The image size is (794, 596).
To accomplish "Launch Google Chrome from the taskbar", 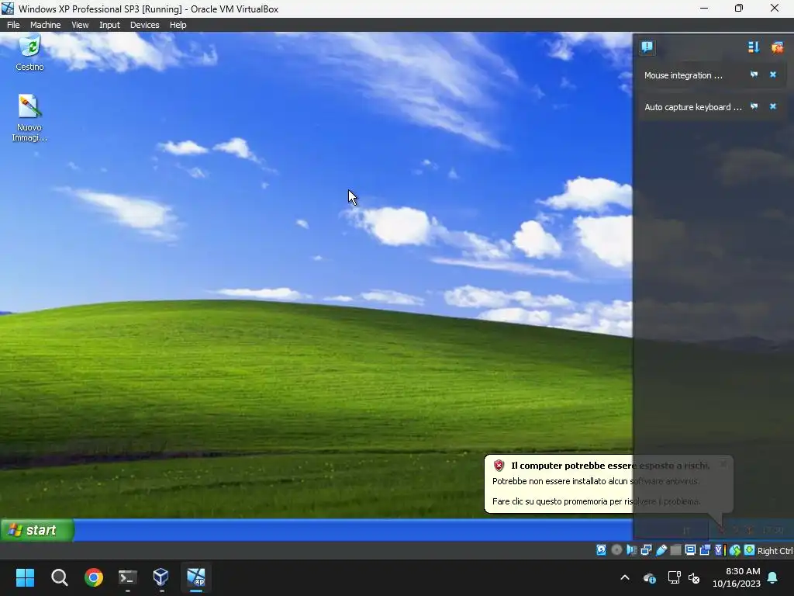I will coord(94,577).
